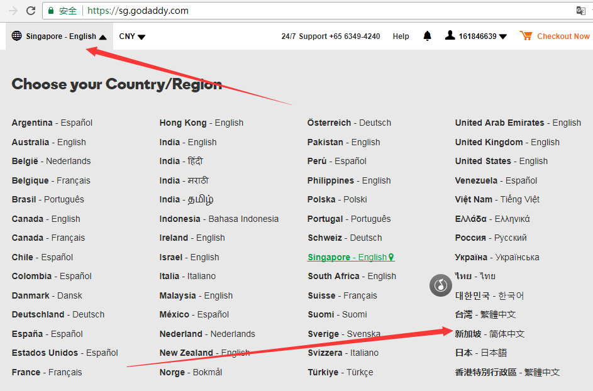Select 新加坡 - 简体中文 language option

point(489,334)
